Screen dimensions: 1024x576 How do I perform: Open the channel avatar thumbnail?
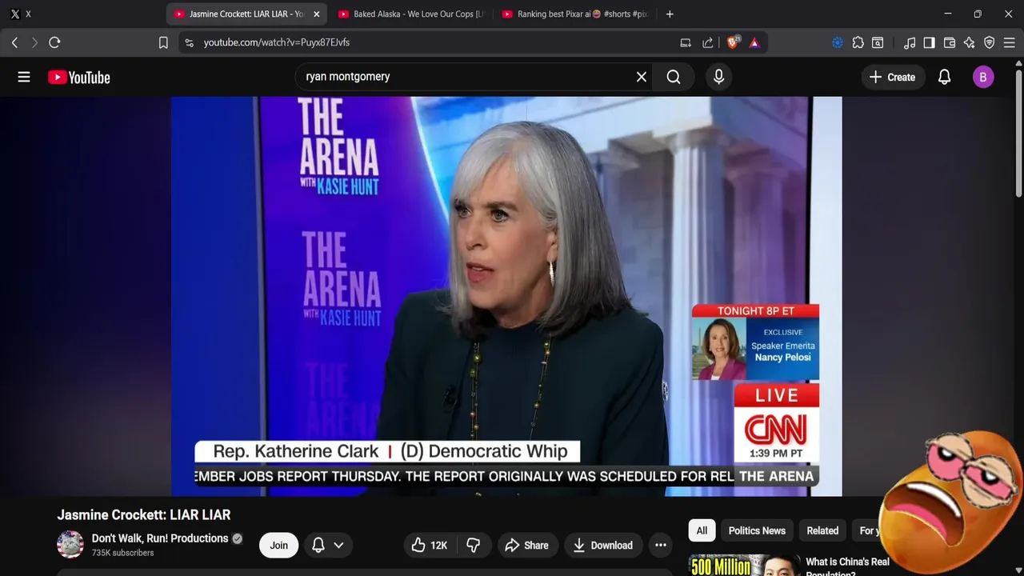(x=70, y=545)
